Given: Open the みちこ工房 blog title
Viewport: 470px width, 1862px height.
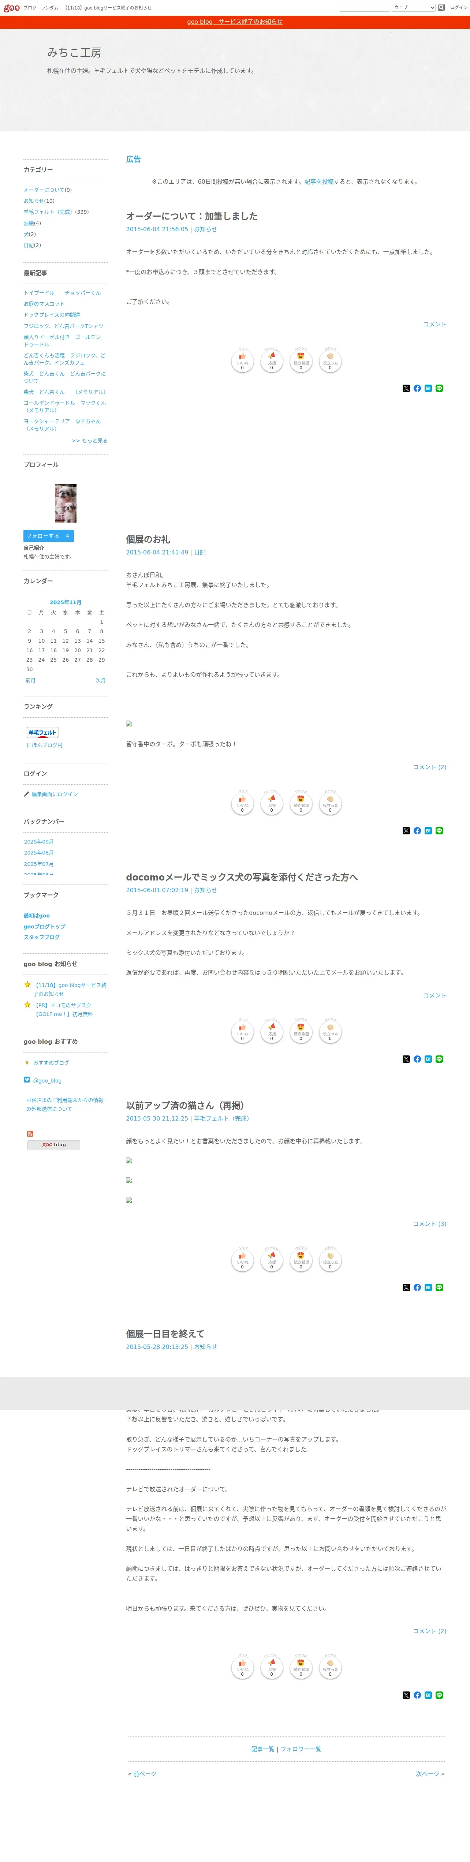Looking at the screenshot, I should pos(74,53).
